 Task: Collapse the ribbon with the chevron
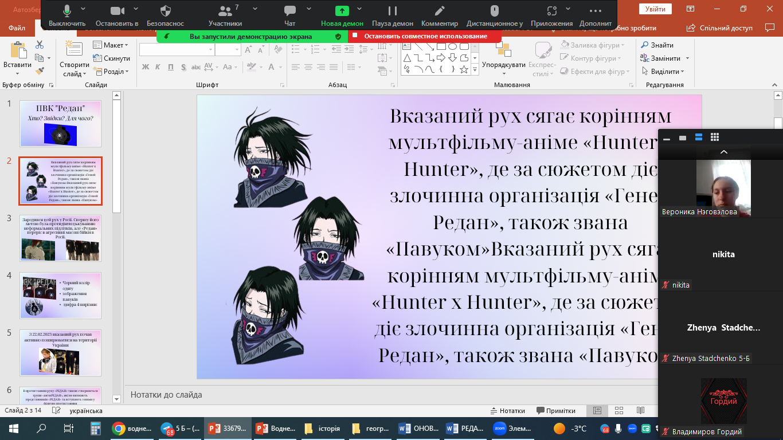pyautogui.click(x=775, y=84)
